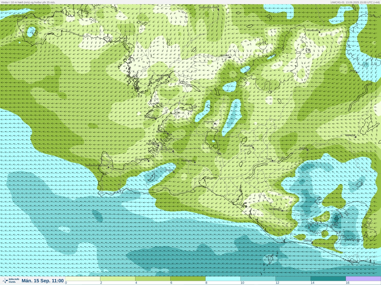The image size is (381, 285).
Task: Click the purple above-16 m/s legend swatch
Action: (x=363, y=279)
